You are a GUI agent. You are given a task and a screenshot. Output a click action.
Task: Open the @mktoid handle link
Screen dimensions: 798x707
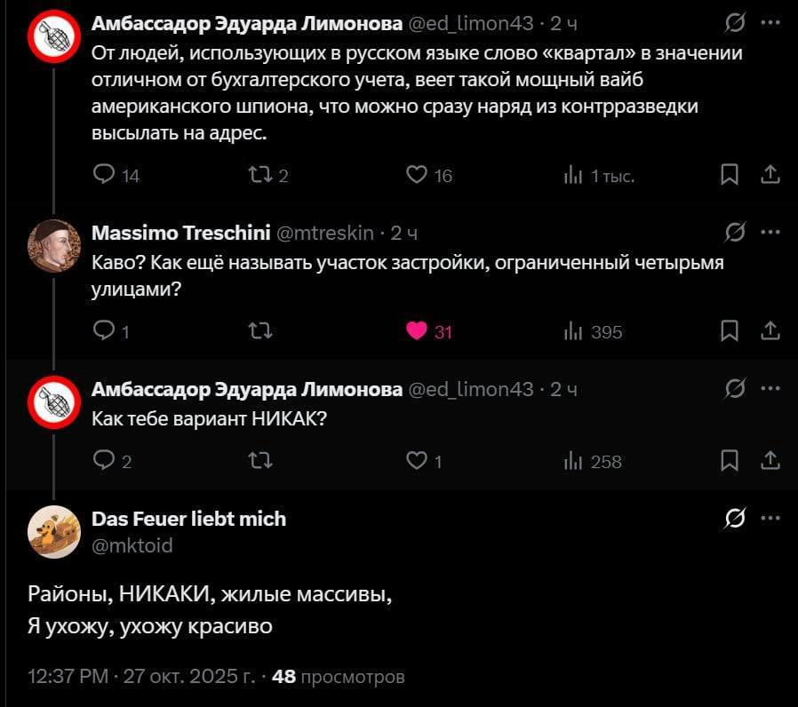pos(132,545)
